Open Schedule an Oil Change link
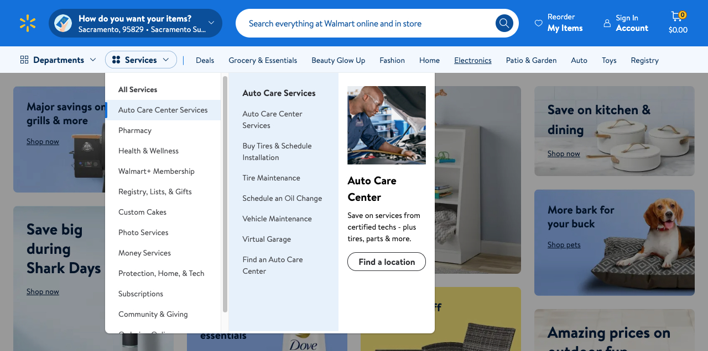The width and height of the screenshot is (708, 351). pyautogui.click(x=282, y=198)
